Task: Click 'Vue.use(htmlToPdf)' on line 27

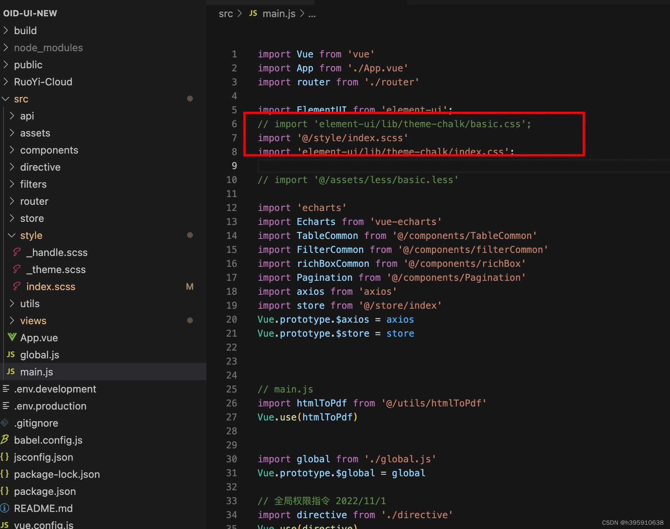Action: pos(307,417)
